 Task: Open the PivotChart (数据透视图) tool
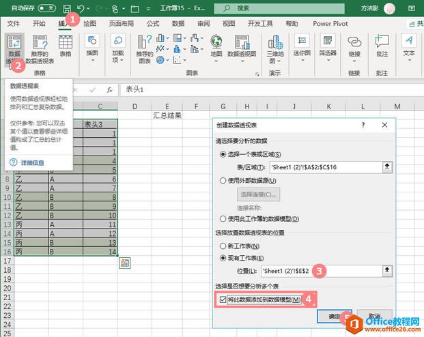(x=242, y=48)
